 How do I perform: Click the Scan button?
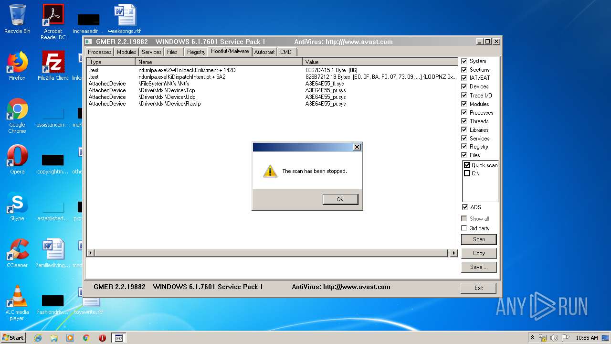479,239
